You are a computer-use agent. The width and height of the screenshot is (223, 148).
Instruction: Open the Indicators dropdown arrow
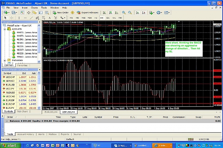[x=154, y=12]
